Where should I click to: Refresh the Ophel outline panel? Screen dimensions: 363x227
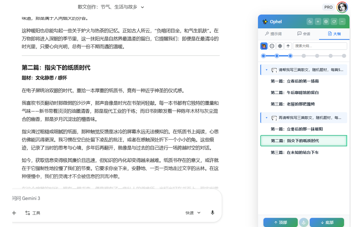click(x=334, y=21)
